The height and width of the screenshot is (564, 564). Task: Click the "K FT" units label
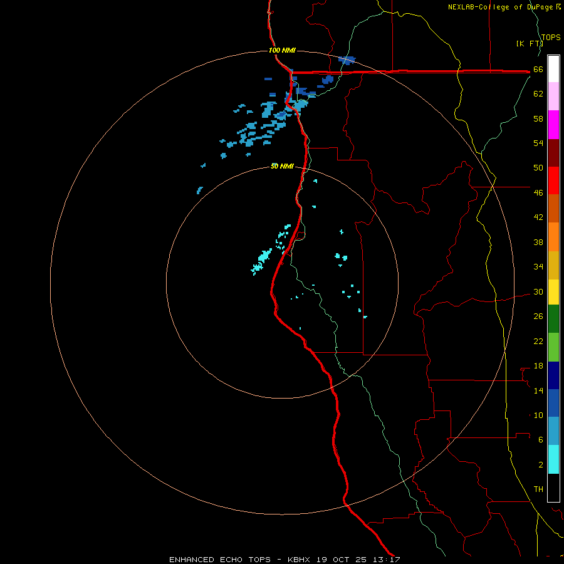530,43
